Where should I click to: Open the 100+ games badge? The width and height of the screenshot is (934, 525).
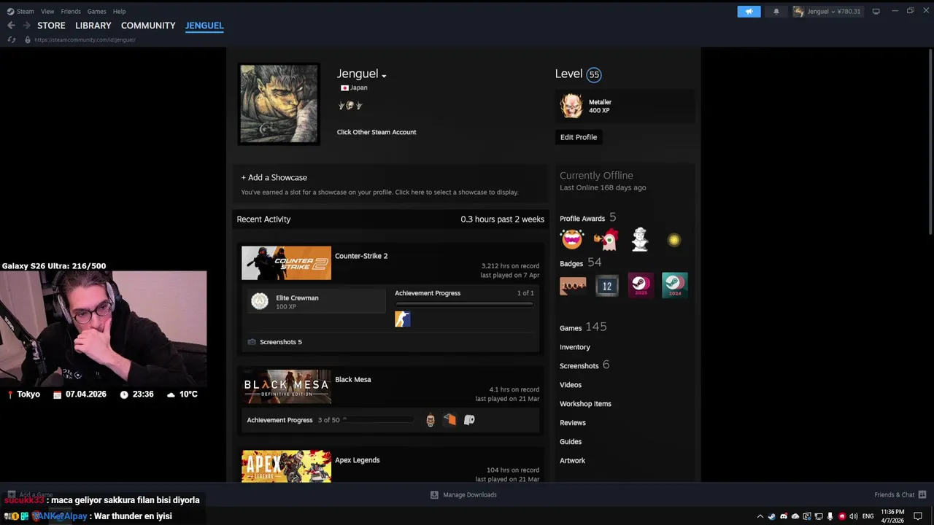(573, 286)
